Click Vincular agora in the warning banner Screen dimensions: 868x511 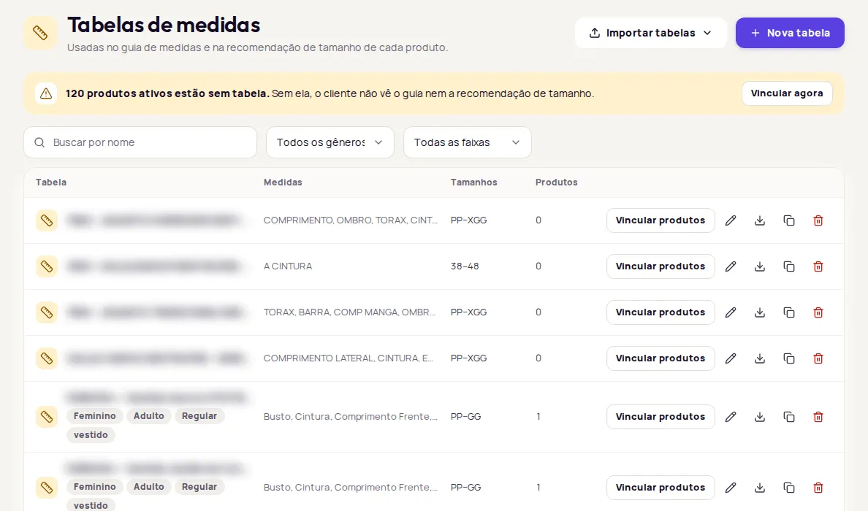[787, 93]
